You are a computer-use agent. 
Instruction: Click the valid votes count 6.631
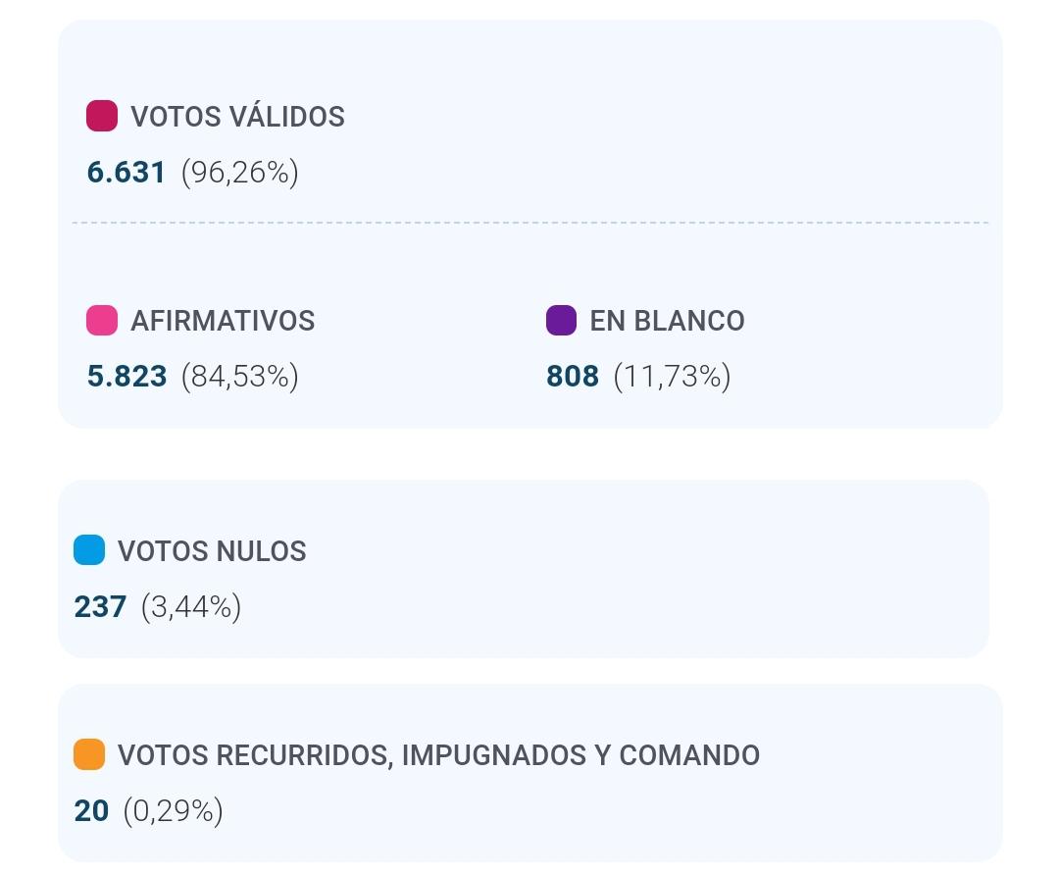tap(126, 173)
